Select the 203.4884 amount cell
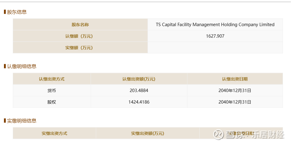Screen dimensions: 293x144 click(x=139, y=91)
